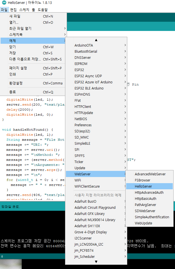Expand DNSServer examples
The image size is (175, 269).
(96, 58)
